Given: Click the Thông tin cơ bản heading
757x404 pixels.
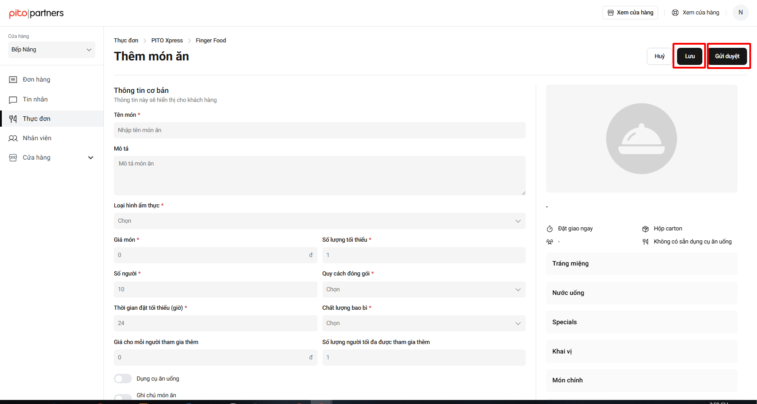Looking at the screenshot, I should (x=141, y=91).
